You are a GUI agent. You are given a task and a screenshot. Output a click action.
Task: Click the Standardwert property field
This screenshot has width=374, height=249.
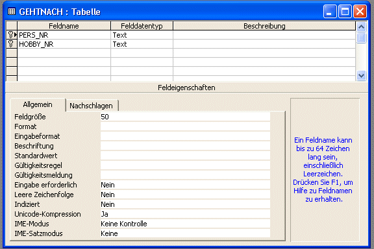(185, 156)
